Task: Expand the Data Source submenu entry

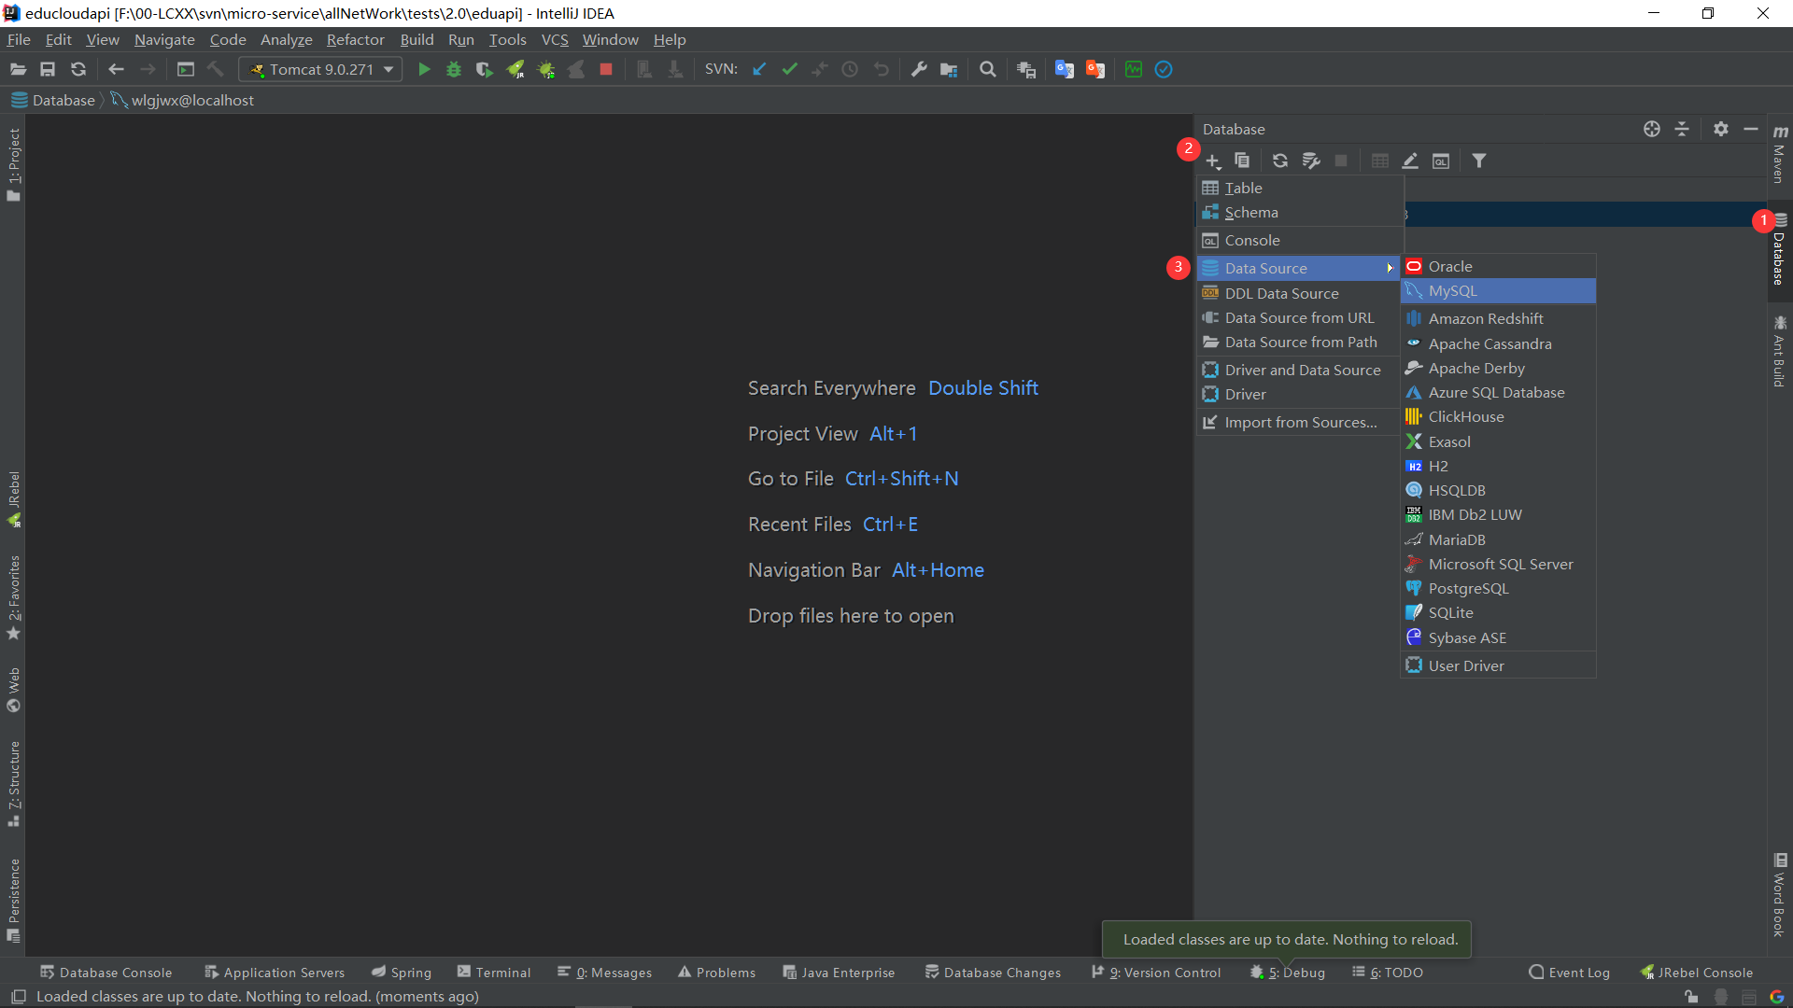Action: (x=1299, y=268)
